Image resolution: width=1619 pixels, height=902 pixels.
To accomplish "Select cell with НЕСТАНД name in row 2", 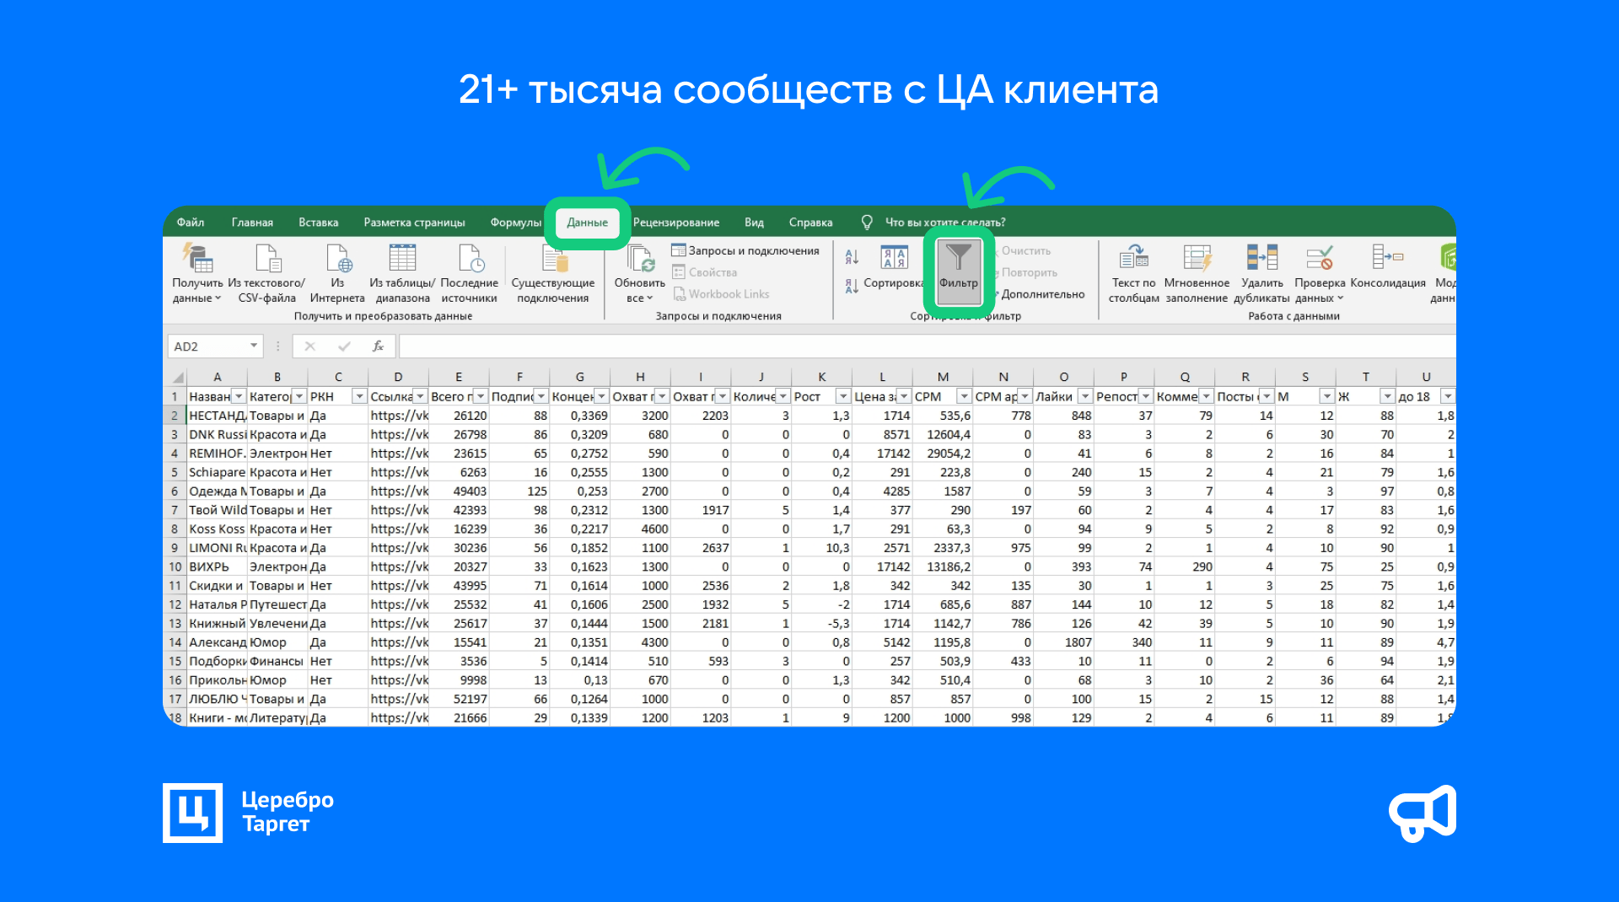I will (x=217, y=416).
